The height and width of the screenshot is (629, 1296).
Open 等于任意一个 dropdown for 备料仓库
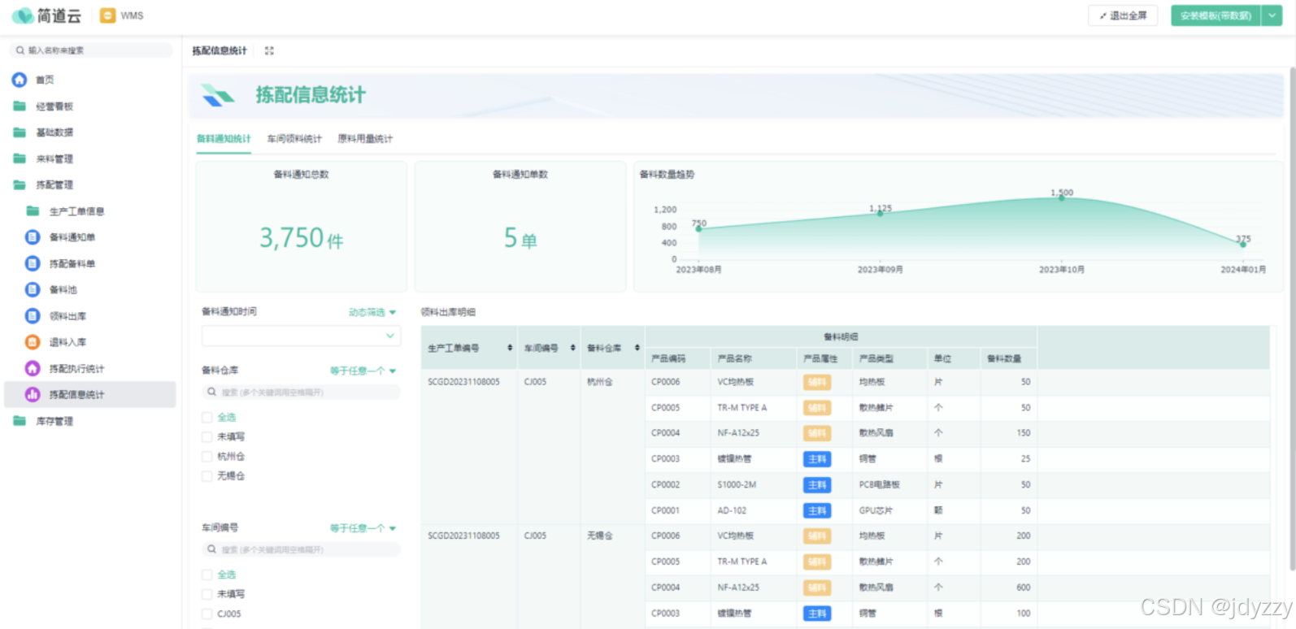point(363,371)
